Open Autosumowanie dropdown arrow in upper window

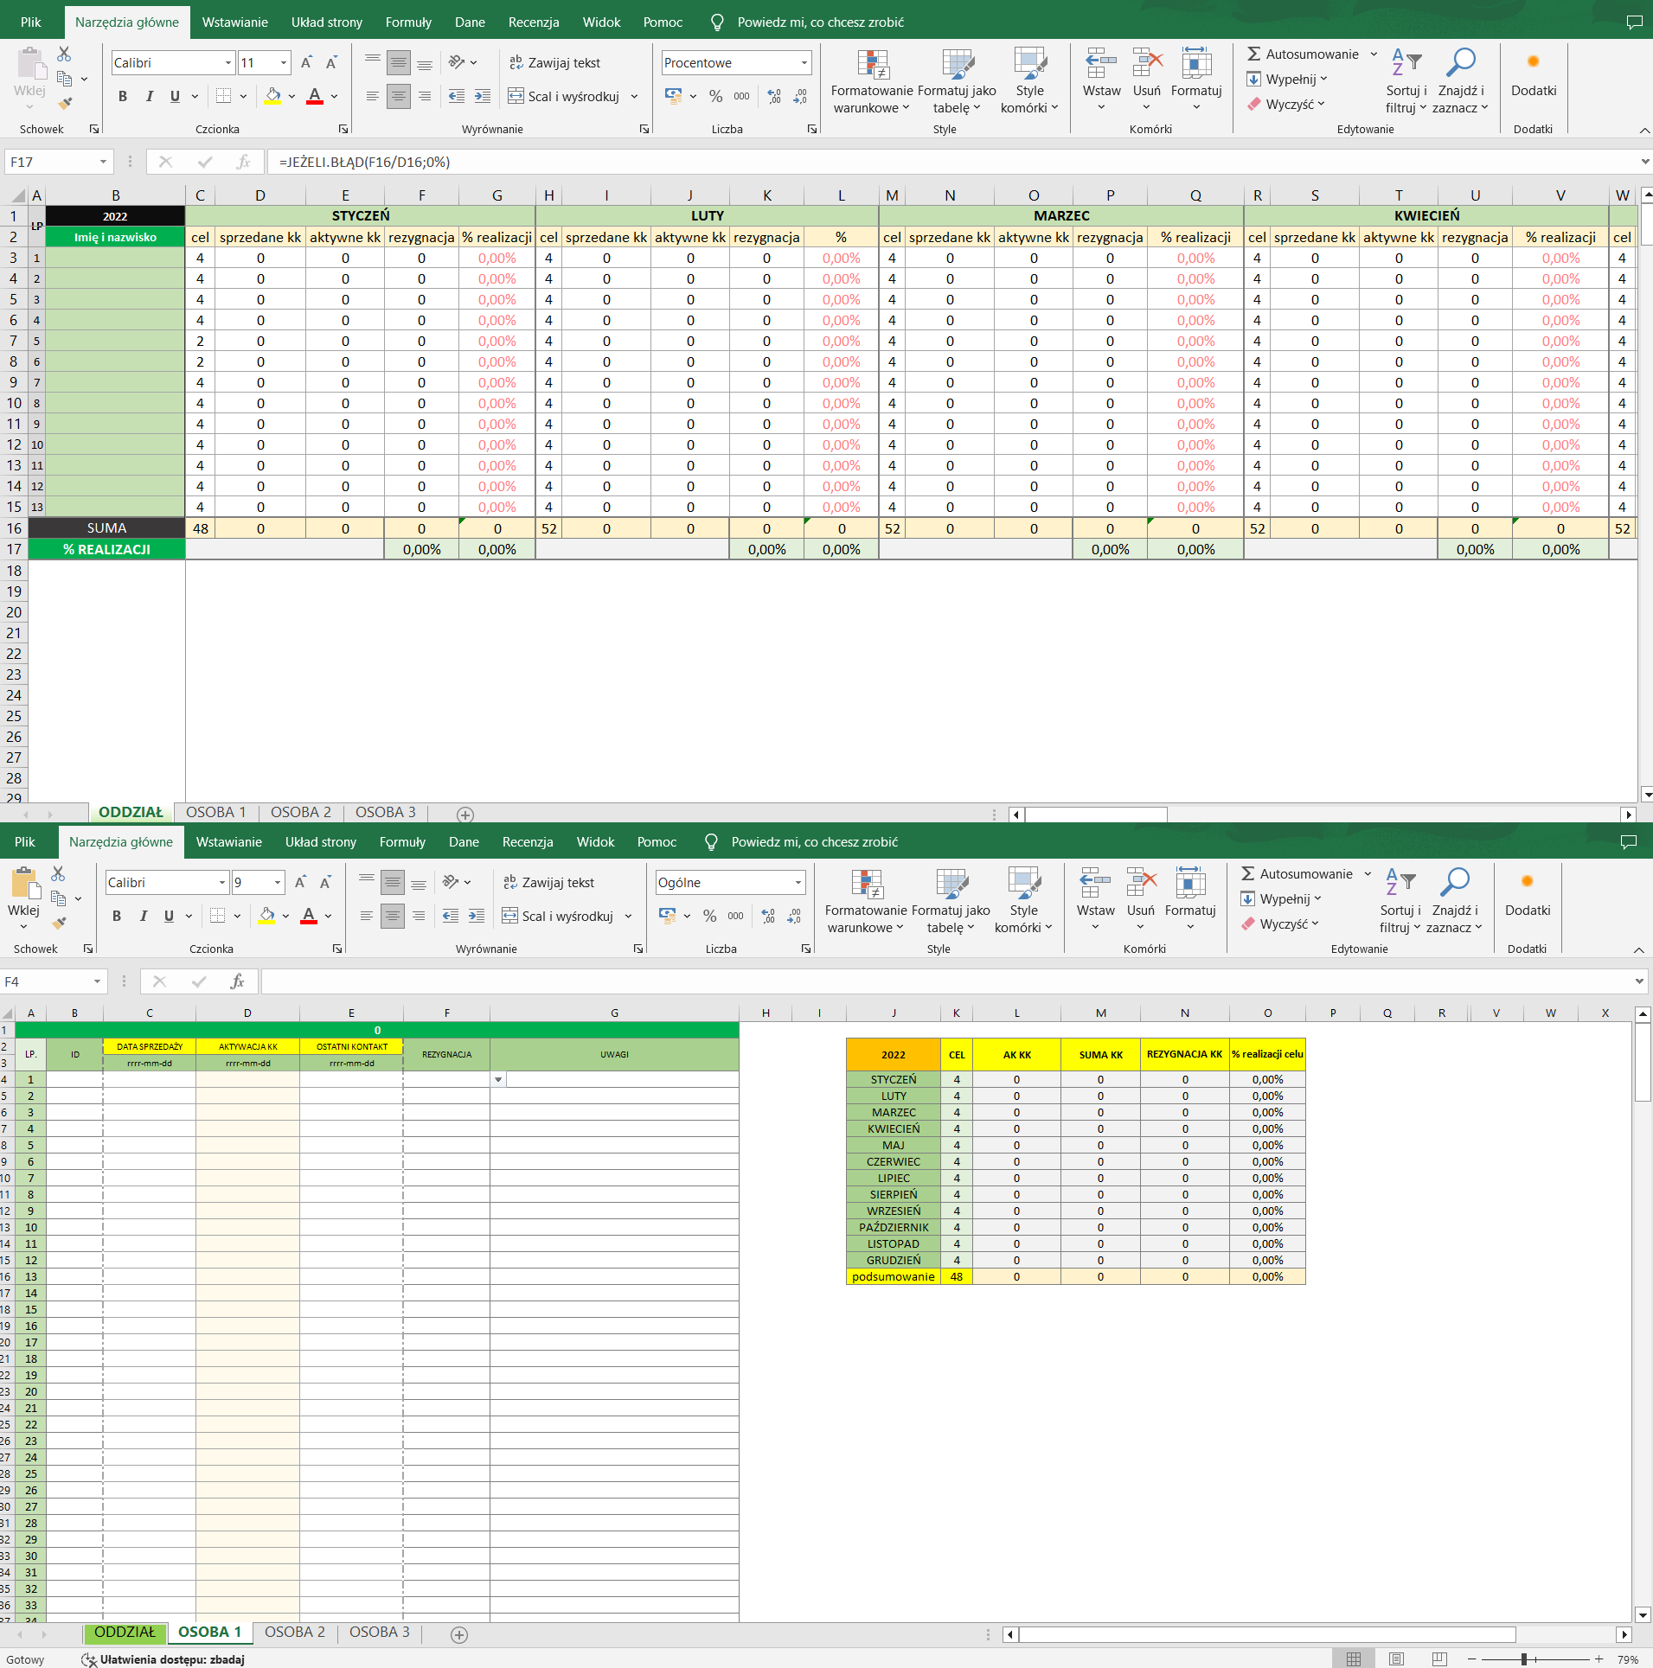(x=1374, y=54)
